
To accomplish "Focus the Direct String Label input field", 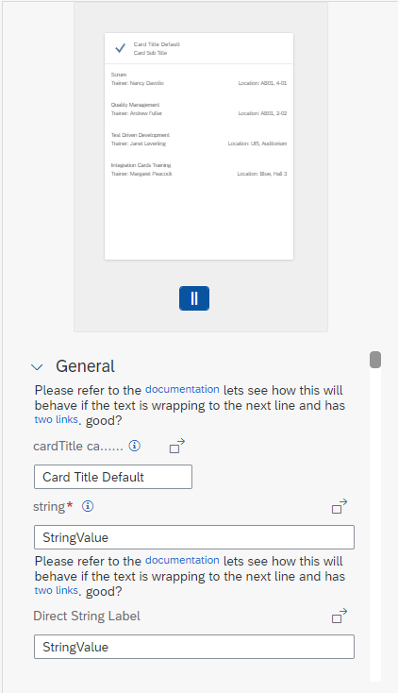I will [x=194, y=647].
